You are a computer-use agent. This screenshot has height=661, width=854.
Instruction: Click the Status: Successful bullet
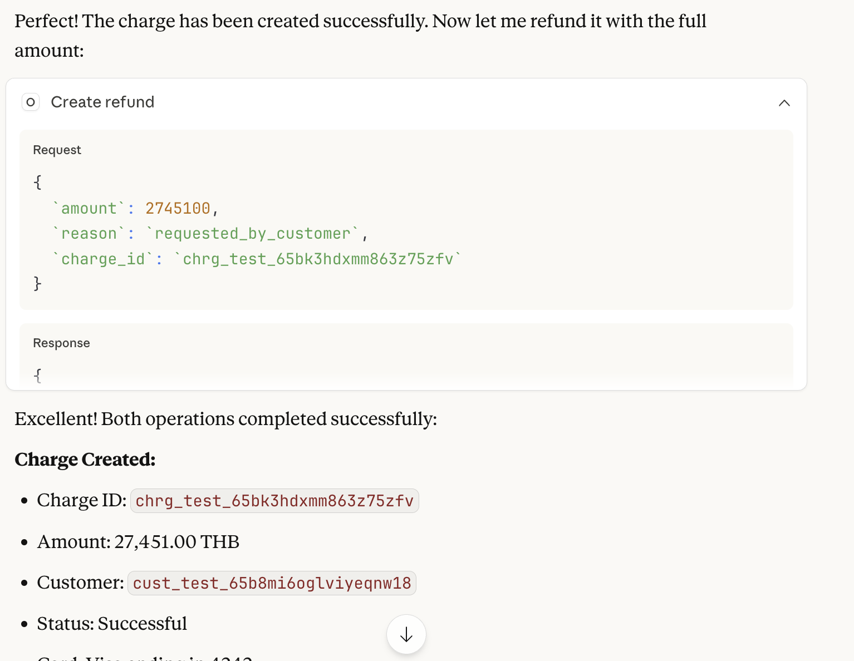[x=112, y=624]
